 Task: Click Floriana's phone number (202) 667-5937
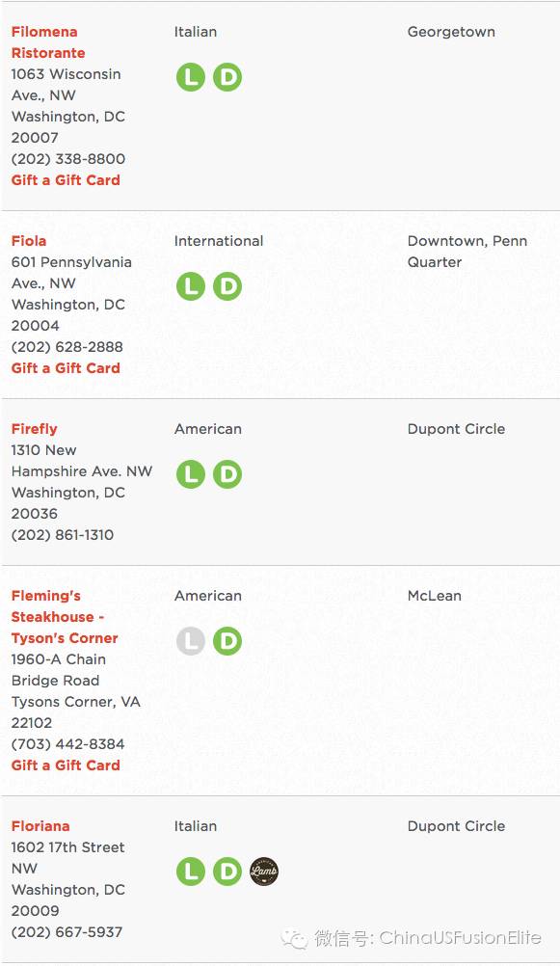[67, 932]
